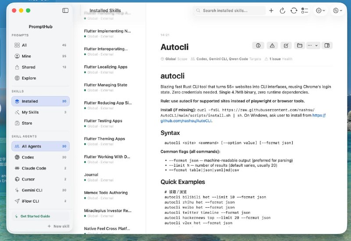Click the circular arrow update icon
This screenshot has height=241, width=351.
click(x=283, y=11)
